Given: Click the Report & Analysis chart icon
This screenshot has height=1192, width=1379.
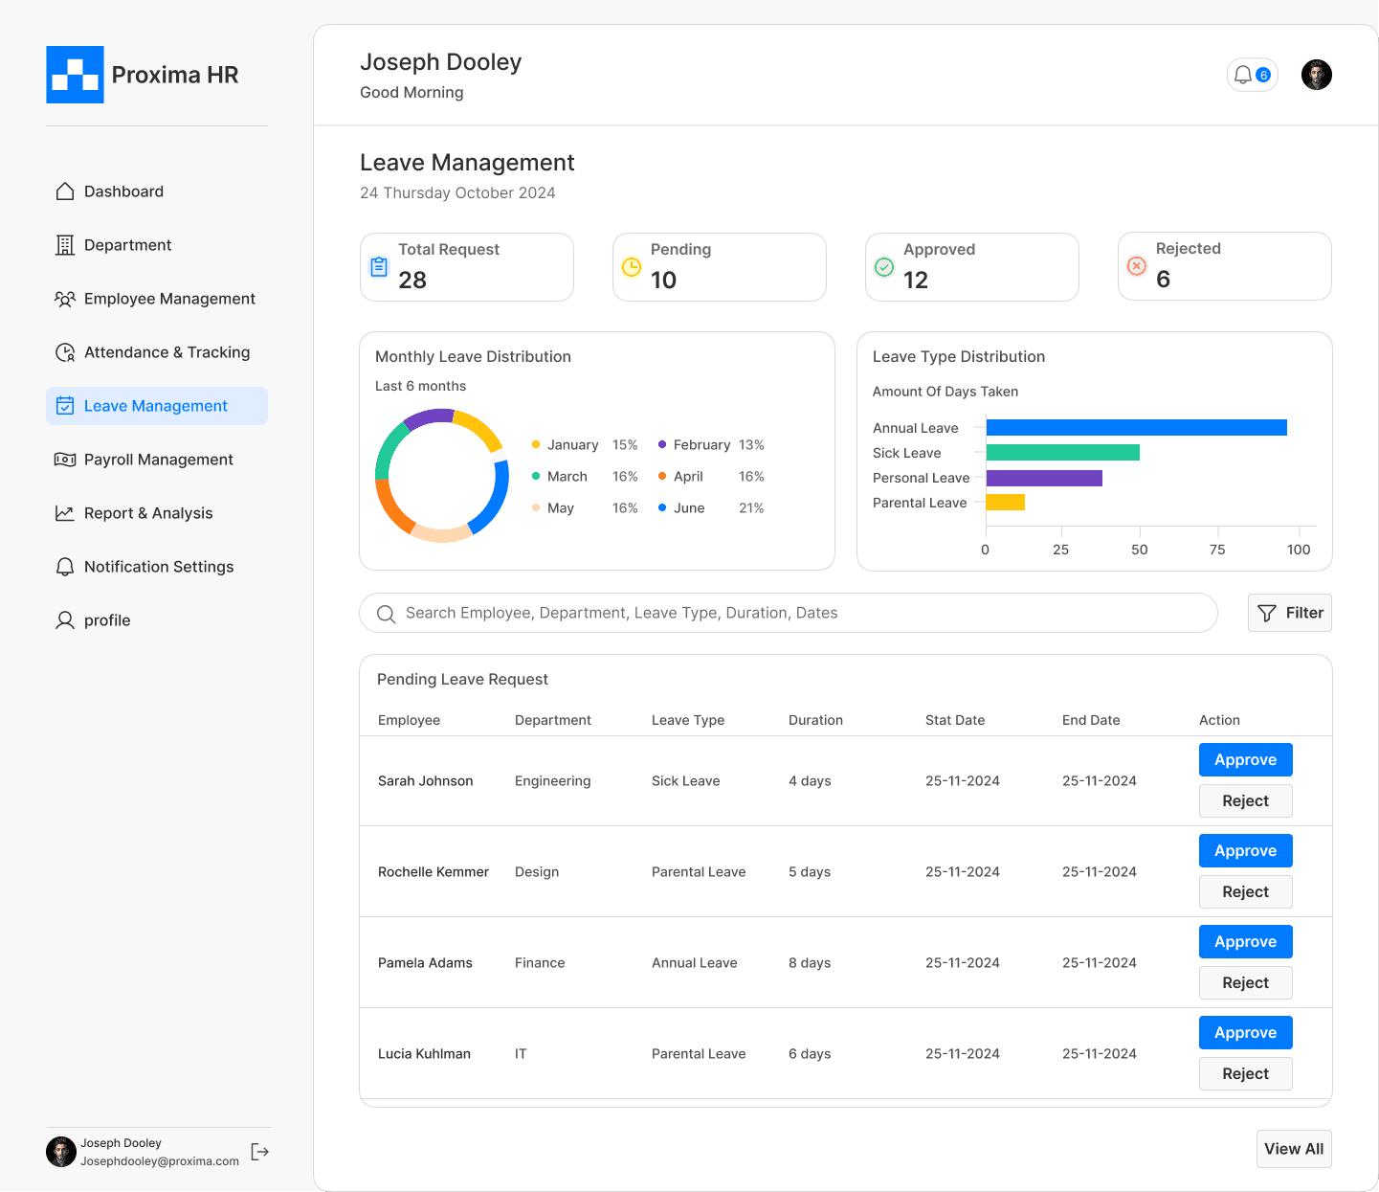Looking at the screenshot, I should [x=65, y=513].
